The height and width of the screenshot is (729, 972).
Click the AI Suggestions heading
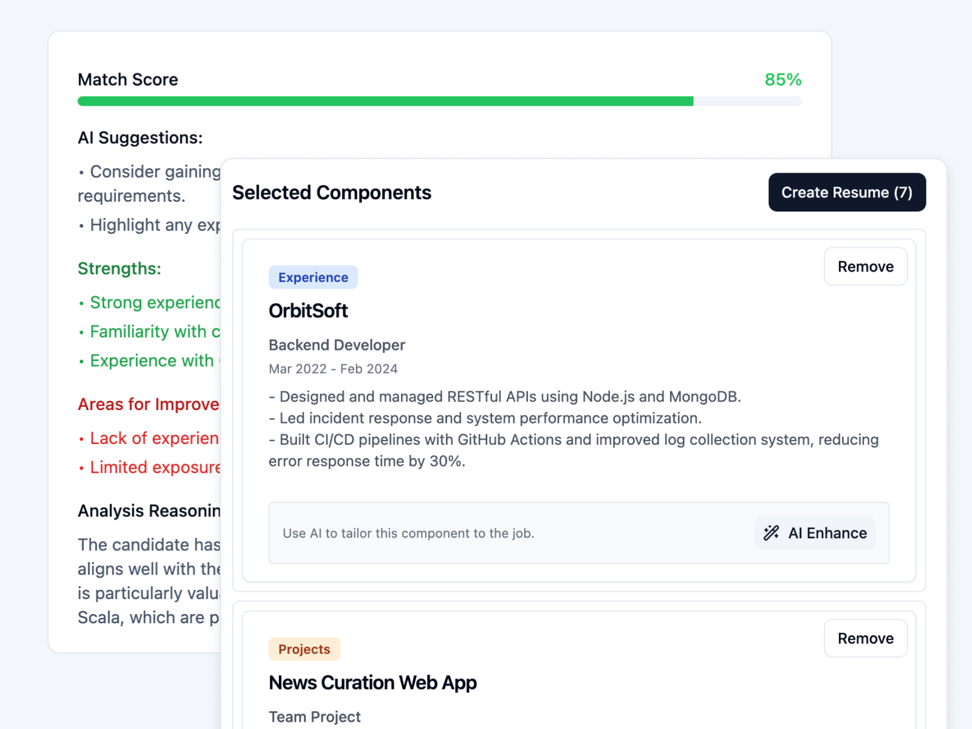coord(140,138)
